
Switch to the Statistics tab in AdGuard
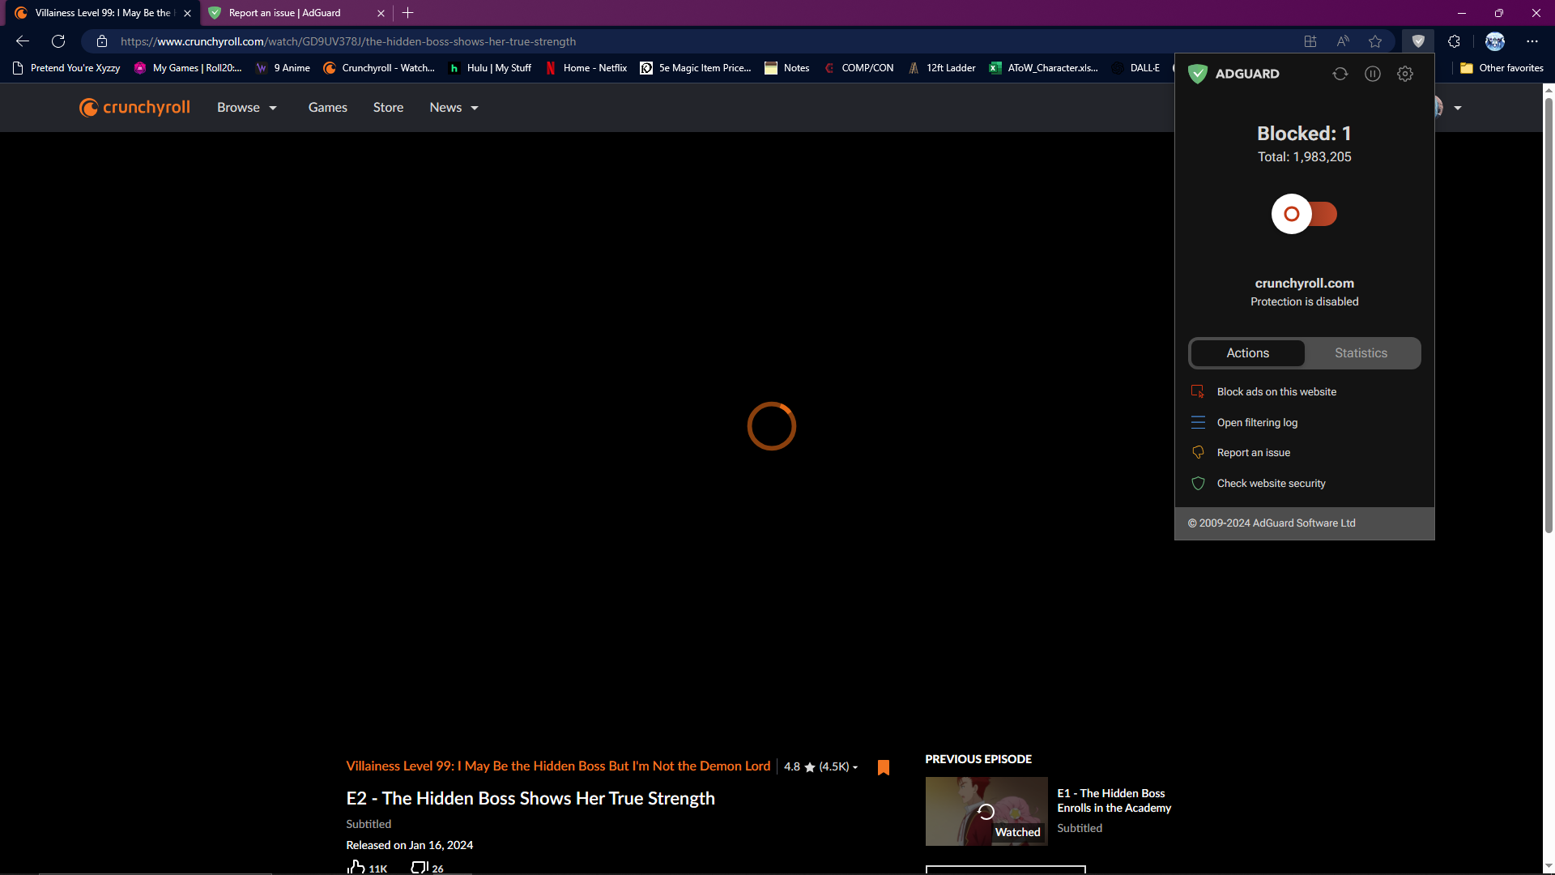[x=1361, y=353]
